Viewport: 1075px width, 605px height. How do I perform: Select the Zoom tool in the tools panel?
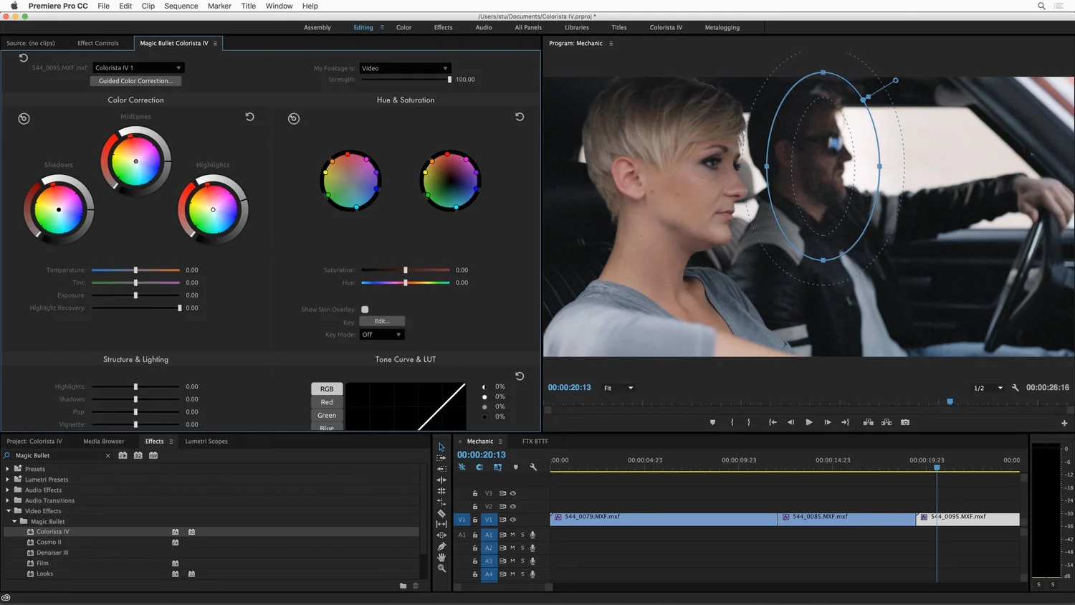tap(441, 568)
